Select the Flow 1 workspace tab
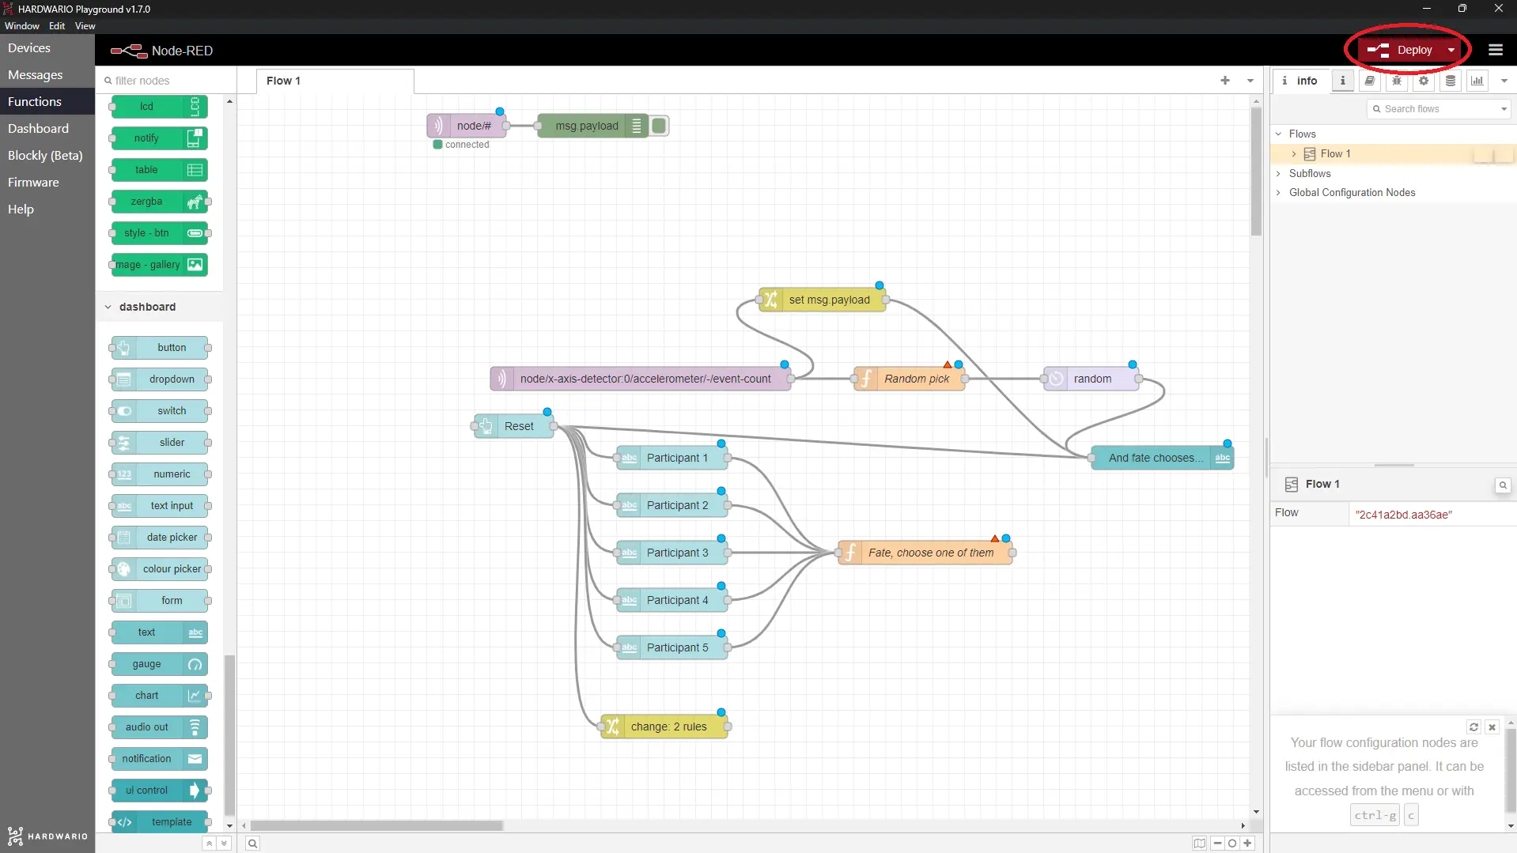This screenshot has width=1517, height=853. [335, 81]
